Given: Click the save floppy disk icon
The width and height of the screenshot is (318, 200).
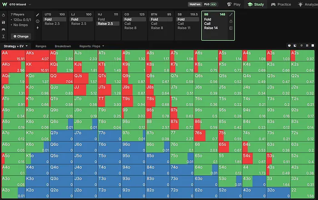Looking at the screenshot, I should 4,23.
